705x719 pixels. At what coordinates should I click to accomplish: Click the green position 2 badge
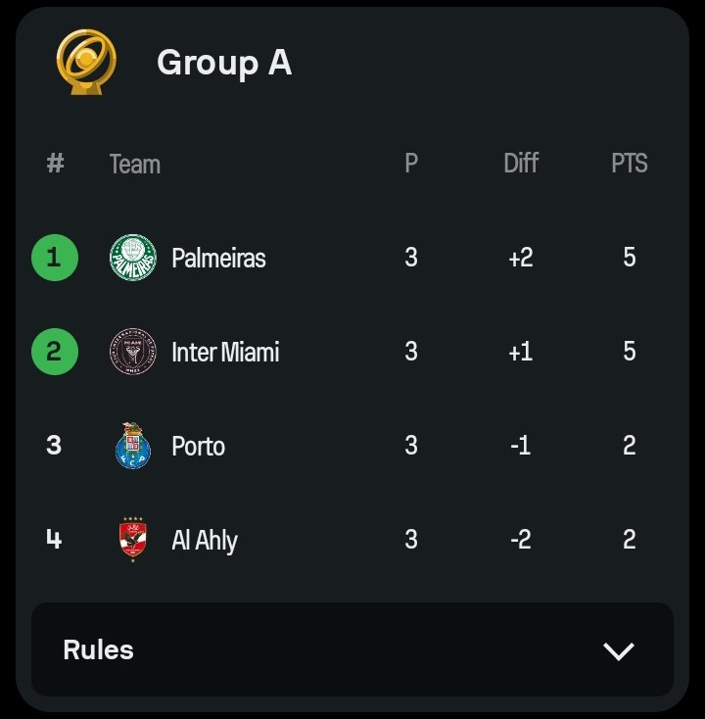pos(55,352)
